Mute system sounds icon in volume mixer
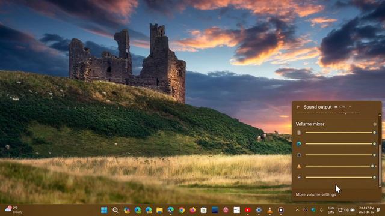Screen dimensions: 385x216 point(299,133)
